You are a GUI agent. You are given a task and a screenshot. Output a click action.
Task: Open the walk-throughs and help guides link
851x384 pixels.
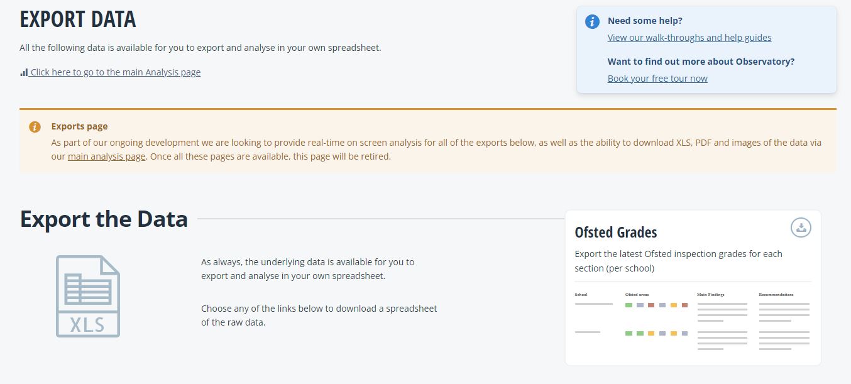pos(689,38)
